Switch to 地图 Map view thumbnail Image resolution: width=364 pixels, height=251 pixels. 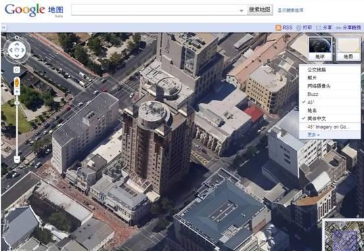pos(348,49)
